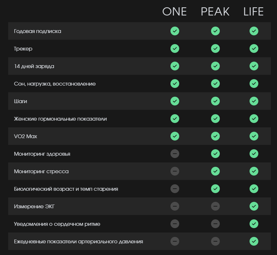Viewport: 277px width, 255px height.
Task: Click the PEAK checkmark for Мониторинг стресса
Action: pyautogui.click(x=215, y=171)
